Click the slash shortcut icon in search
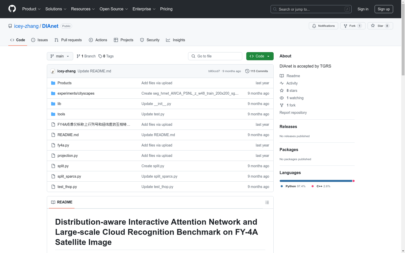 click(347, 9)
